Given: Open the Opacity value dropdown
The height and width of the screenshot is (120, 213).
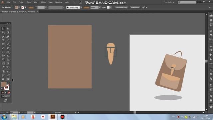Looking at the screenshot, I should tap(100, 7).
